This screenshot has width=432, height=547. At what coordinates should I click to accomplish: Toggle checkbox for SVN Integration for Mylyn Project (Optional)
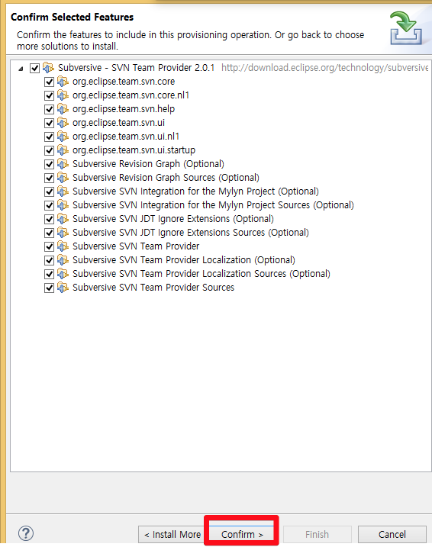(49, 191)
